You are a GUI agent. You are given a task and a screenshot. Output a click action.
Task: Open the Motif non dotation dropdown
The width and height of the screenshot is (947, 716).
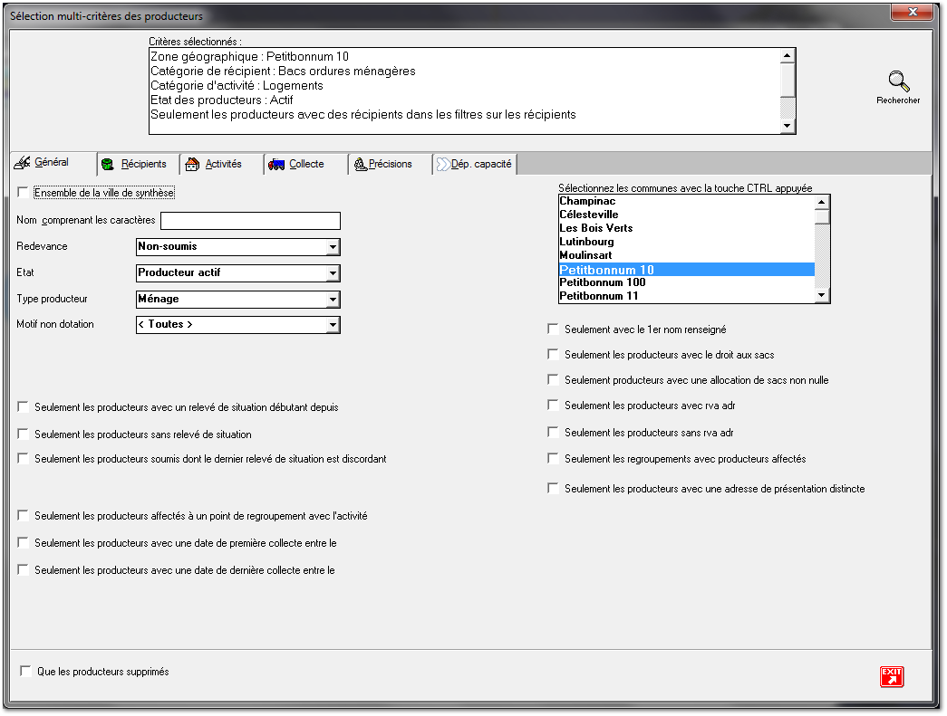click(x=333, y=325)
